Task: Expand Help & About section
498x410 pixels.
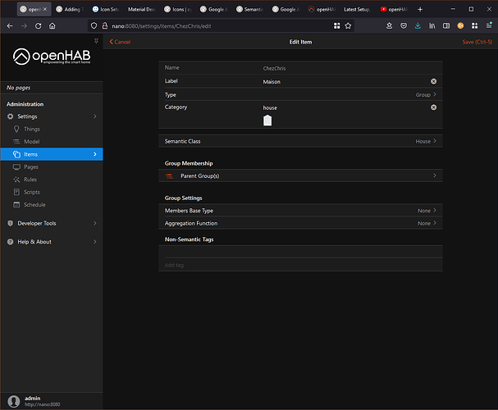Action: (52, 242)
